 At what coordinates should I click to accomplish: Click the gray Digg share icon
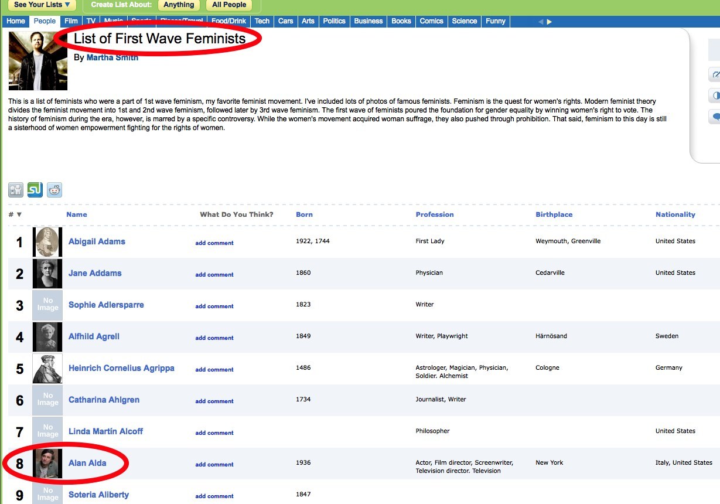pyautogui.click(x=16, y=190)
